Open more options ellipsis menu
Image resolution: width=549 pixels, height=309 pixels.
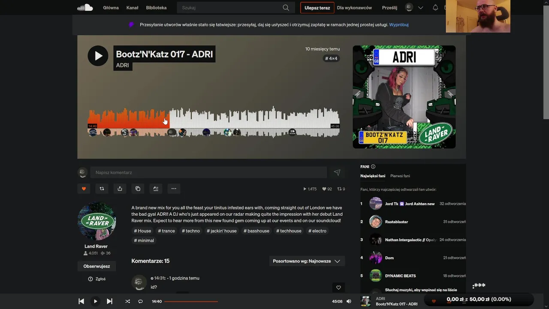[x=174, y=188]
